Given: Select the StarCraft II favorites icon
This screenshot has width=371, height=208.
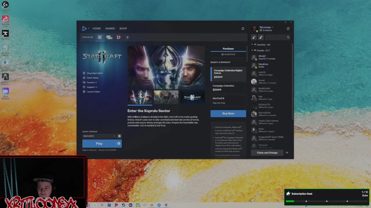Looking at the screenshot, I should (100, 37).
